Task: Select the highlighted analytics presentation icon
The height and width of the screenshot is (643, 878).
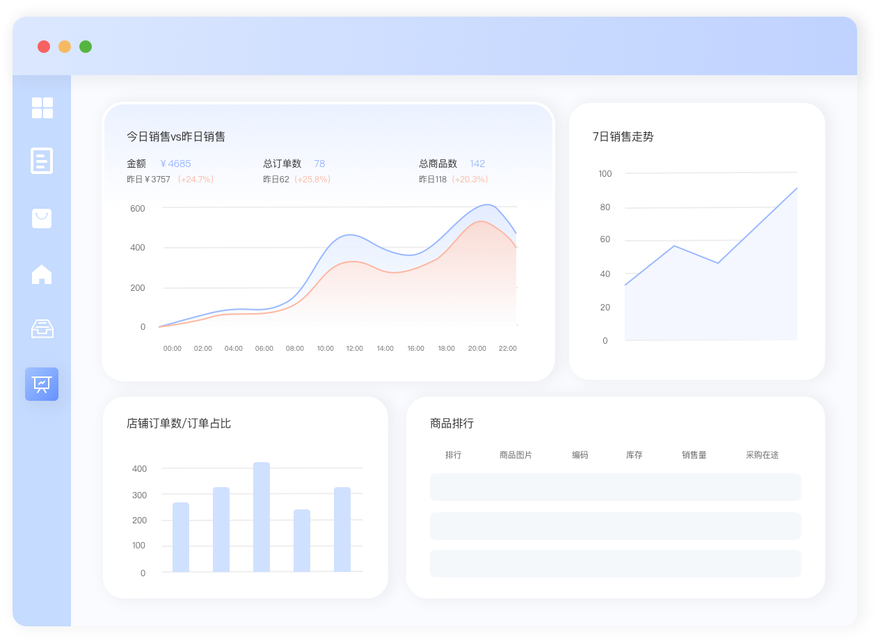Action: point(42,384)
